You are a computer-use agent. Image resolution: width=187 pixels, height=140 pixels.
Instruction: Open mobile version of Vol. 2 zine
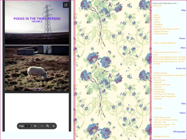coord(183,57)
